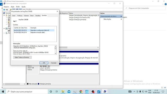Show hidden system tray icons

[x=134, y=92]
